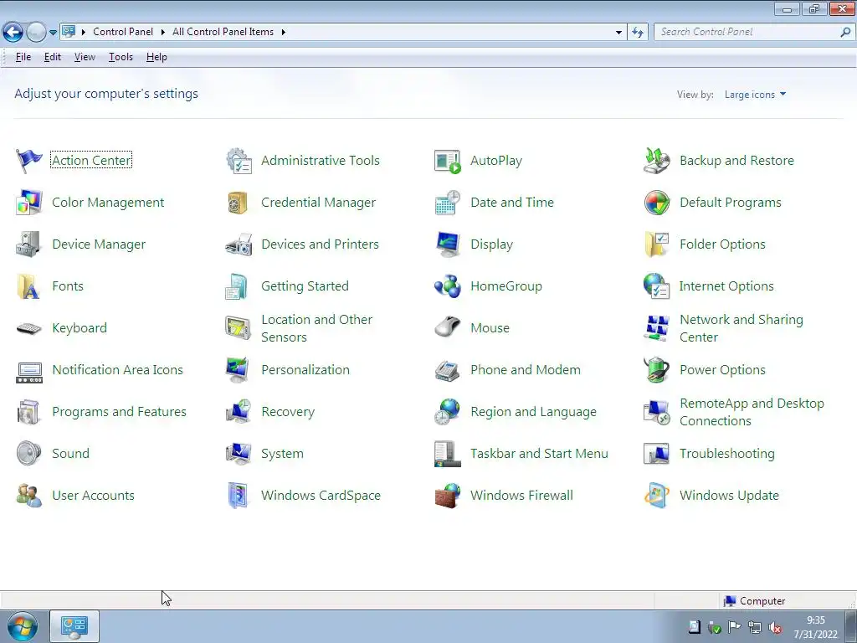857x643 pixels.
Task: Refresh the address bar location
Action: pos(637,33)
